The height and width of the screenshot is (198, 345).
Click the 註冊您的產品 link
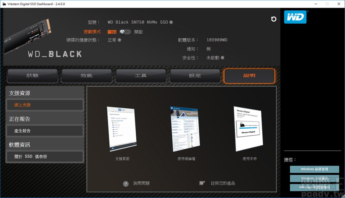click(223, 183)
